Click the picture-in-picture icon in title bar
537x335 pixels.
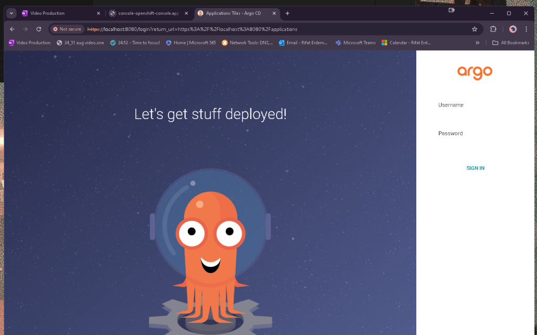tap(451, 10)
